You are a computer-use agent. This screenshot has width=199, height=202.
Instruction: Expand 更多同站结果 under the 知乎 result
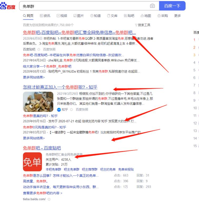(34, 138)
